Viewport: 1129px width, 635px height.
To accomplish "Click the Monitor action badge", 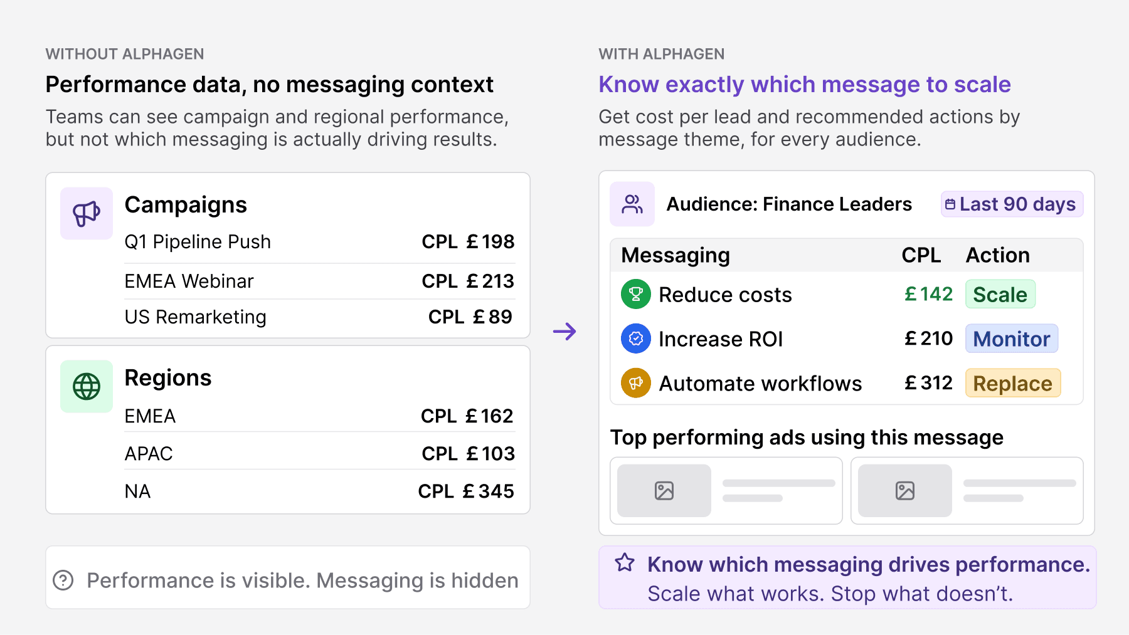I will (1012, 338).
